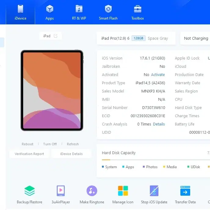210x210 pixels.
Task: Click the Battery Life label
Action: [185, 124]
